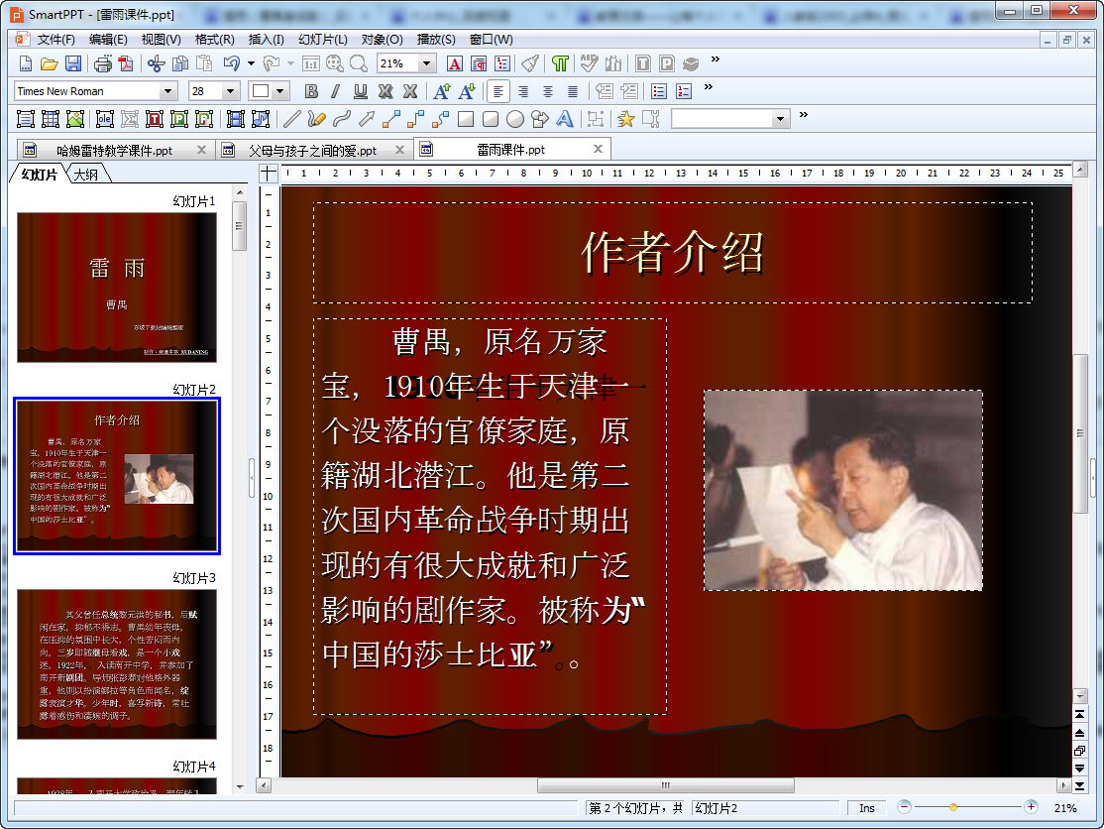
Task: Insert a text frame
Action: pyautogui.click(x=26, y=119)
